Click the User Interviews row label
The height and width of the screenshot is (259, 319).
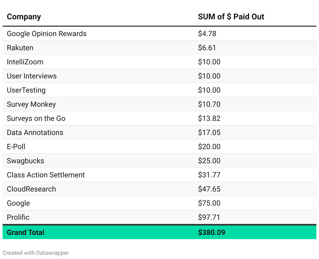(32, 76)
